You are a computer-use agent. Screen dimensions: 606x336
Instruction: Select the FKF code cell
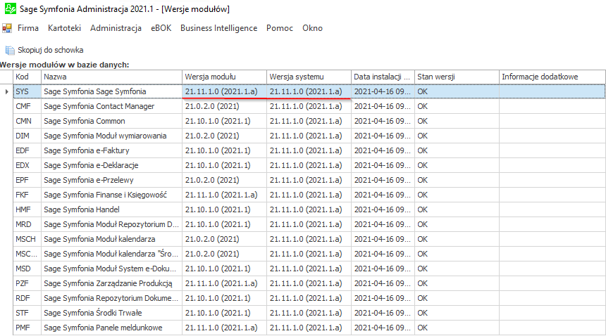[27, 195]
